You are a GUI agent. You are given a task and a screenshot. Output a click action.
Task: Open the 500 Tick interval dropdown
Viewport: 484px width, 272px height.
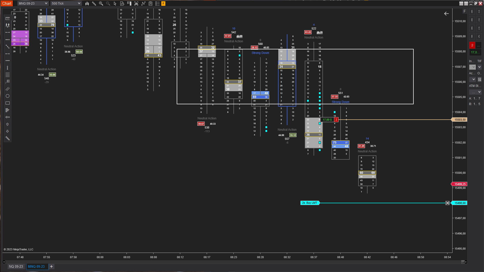[66, 4]
